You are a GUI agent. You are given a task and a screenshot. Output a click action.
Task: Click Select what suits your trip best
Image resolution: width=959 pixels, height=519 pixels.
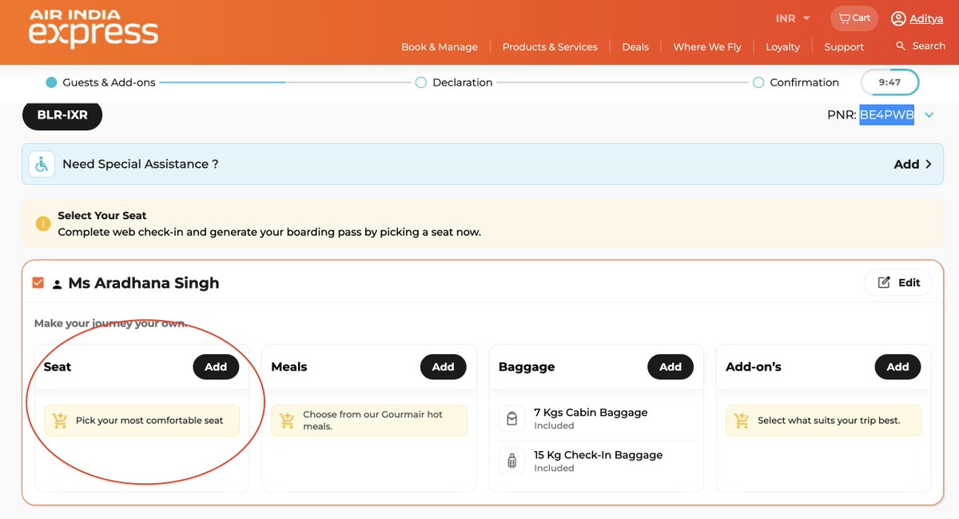[x=829, y=421]
